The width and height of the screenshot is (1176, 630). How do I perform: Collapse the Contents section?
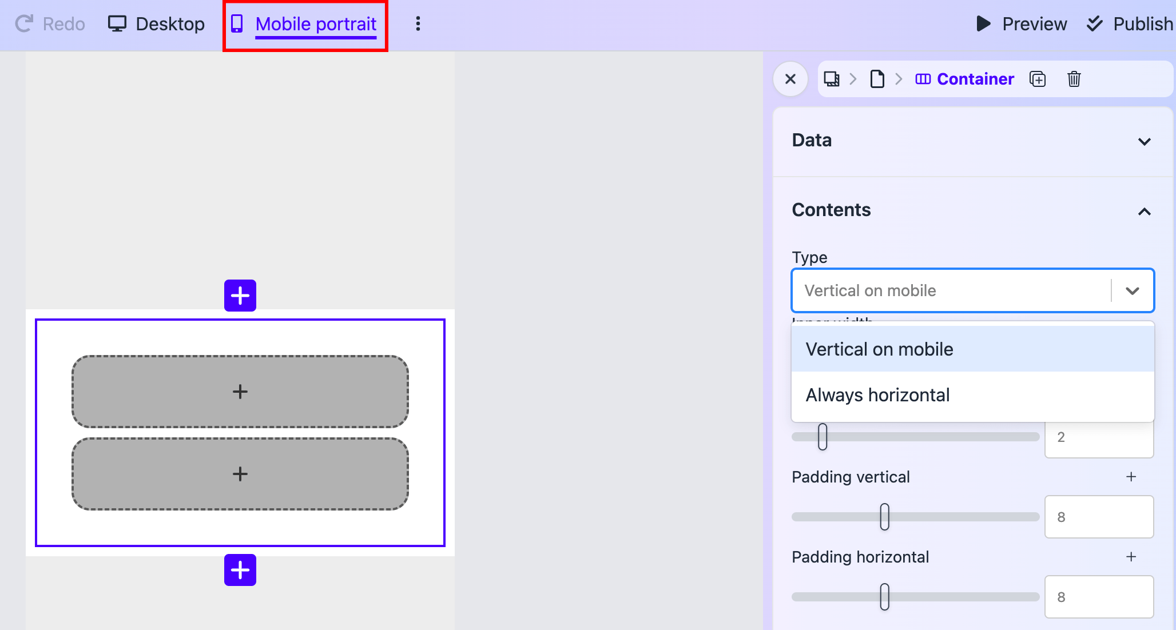[x=1144, y=212]
